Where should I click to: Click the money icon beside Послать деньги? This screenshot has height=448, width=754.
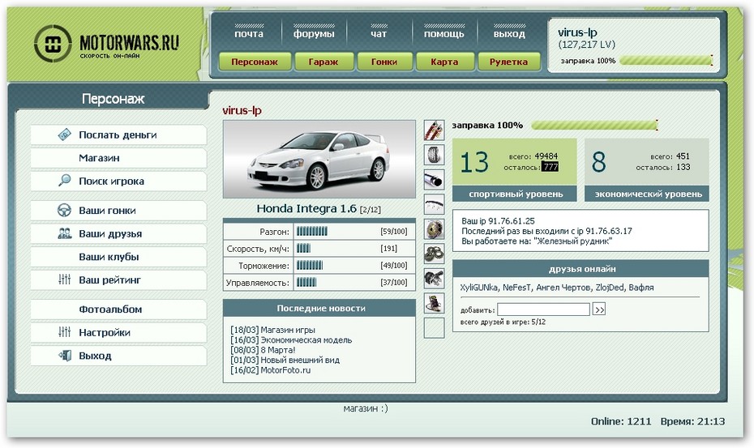(x=64, y=134)
